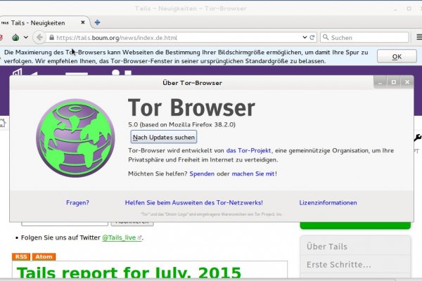The height and width of the screenshot is (281, 422).
Task: Open the Lizenzinformationen link
Action: [328, 202]
